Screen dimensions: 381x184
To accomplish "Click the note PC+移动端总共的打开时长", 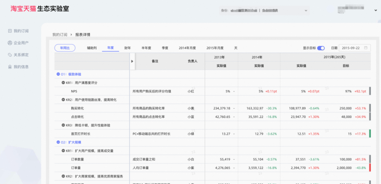I will 151,134.
